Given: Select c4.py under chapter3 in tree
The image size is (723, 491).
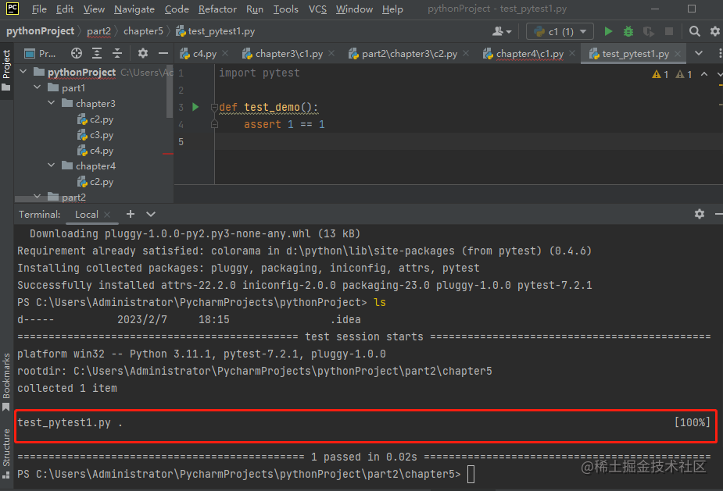Looking at the screenshot, I should coord(95,151).
